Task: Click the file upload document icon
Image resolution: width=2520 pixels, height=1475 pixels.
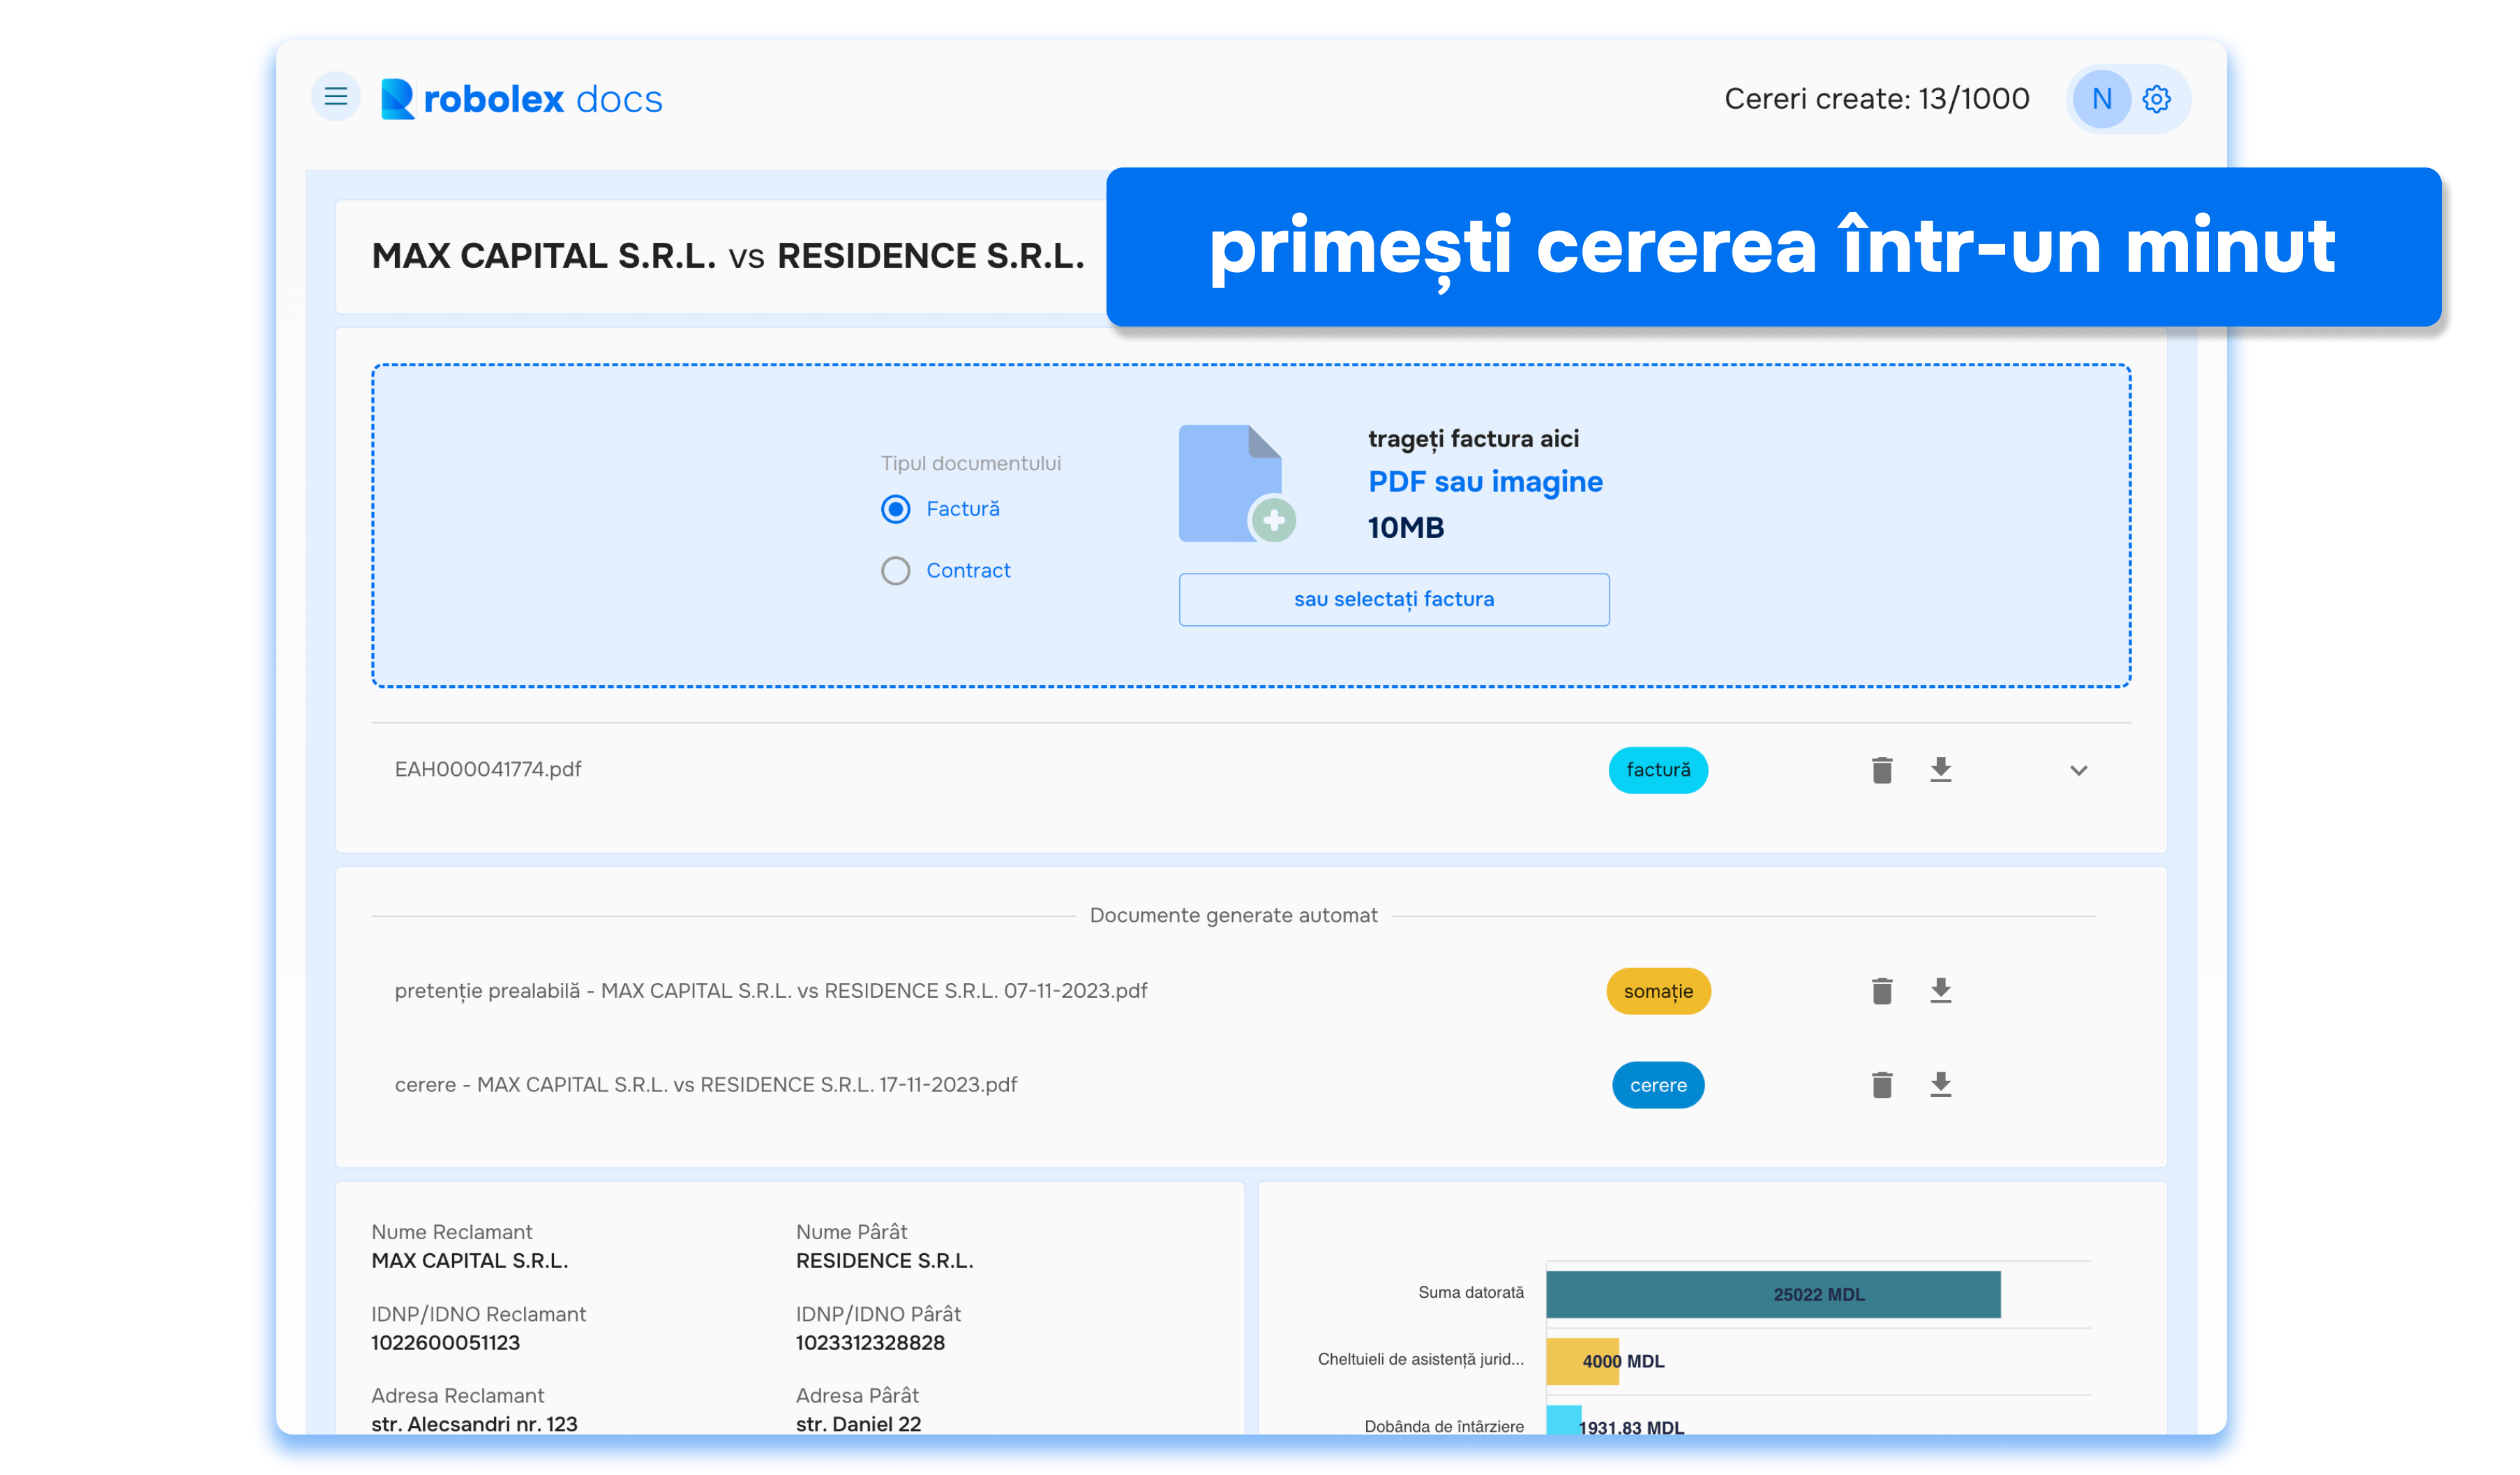Action: (1236, 484)
